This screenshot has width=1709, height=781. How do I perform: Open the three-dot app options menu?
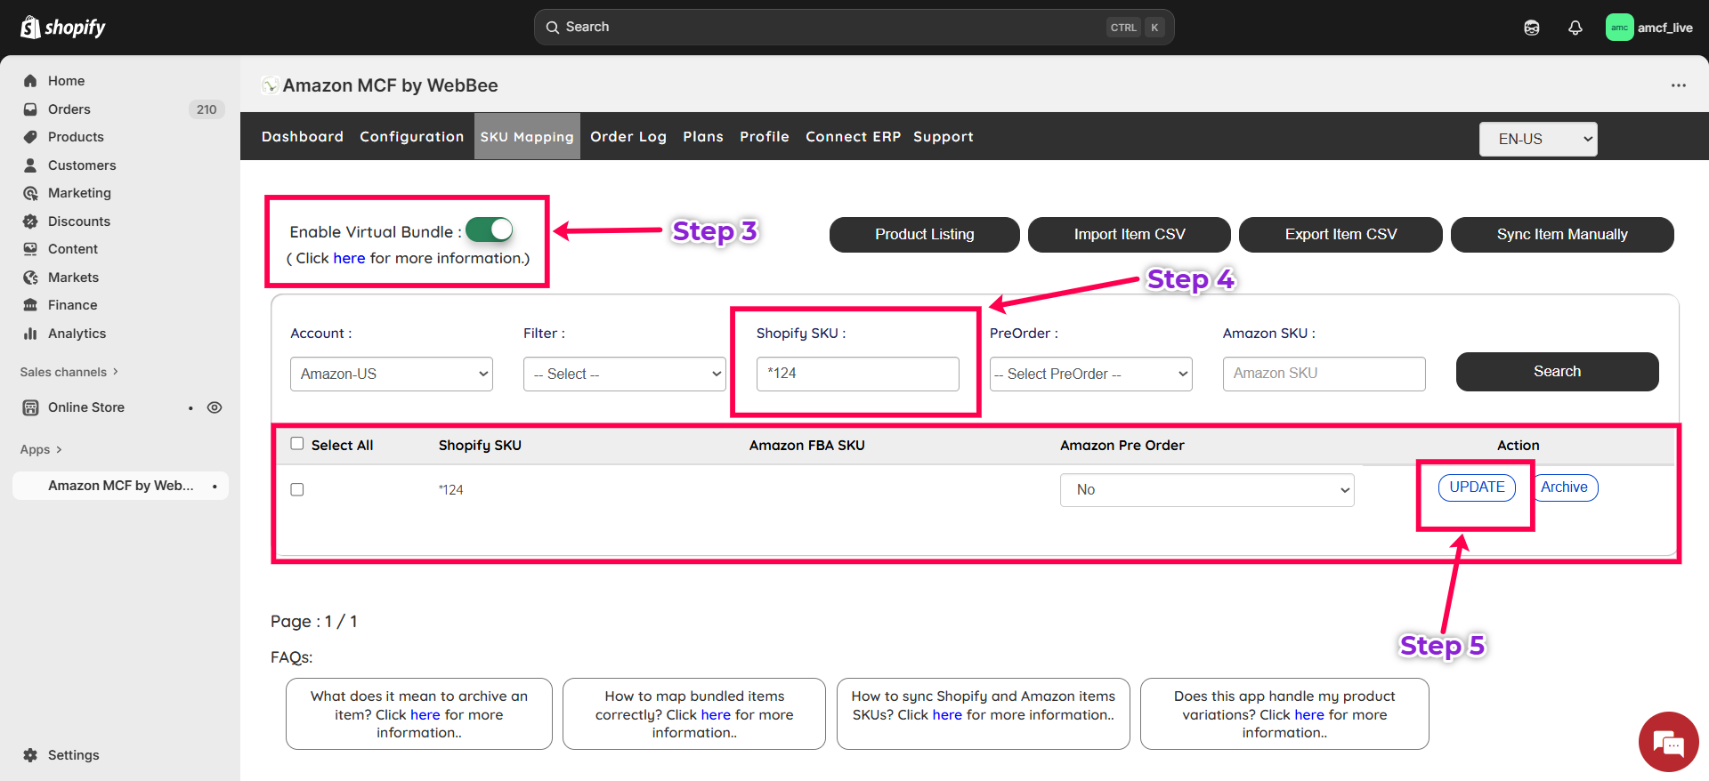point(1678,85)
